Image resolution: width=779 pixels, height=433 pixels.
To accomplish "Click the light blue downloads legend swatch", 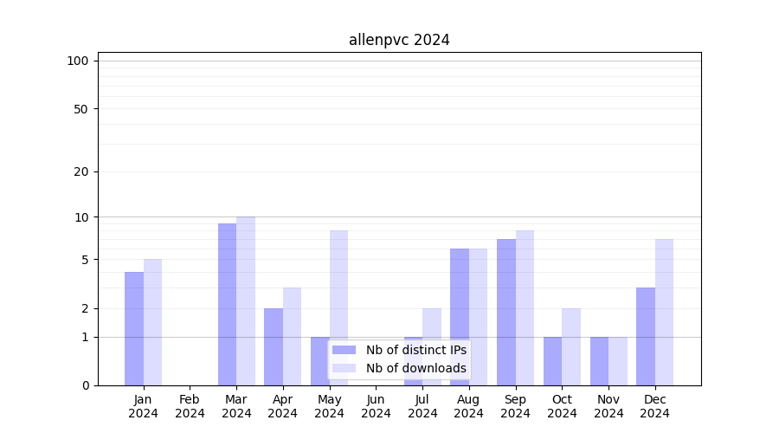I will tap(344, 368).
